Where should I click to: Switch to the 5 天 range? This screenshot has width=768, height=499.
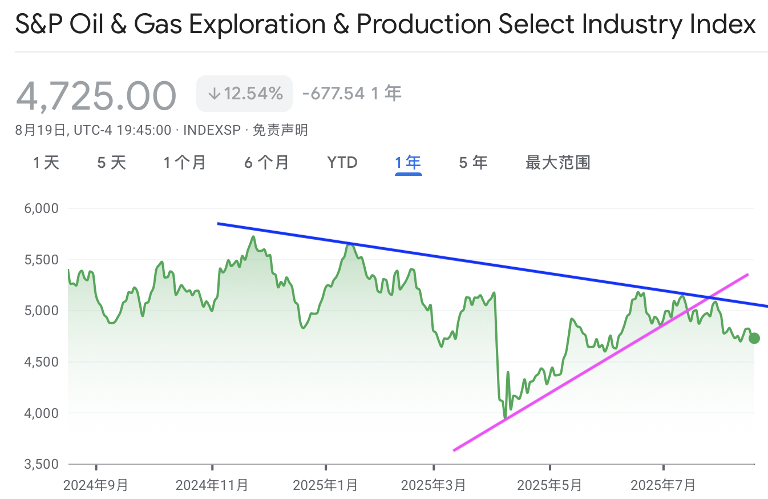pyautogui.click(x=111, y=163)
